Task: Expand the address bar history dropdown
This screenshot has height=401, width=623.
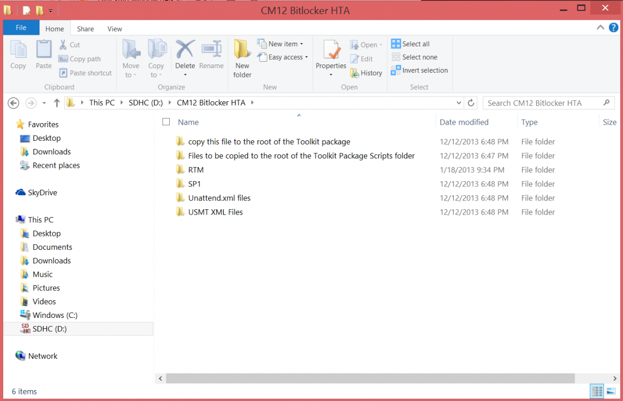Action: (458, 103)
